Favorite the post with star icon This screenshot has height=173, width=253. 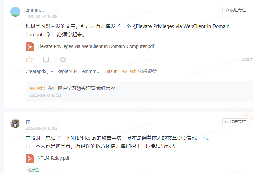63,59
